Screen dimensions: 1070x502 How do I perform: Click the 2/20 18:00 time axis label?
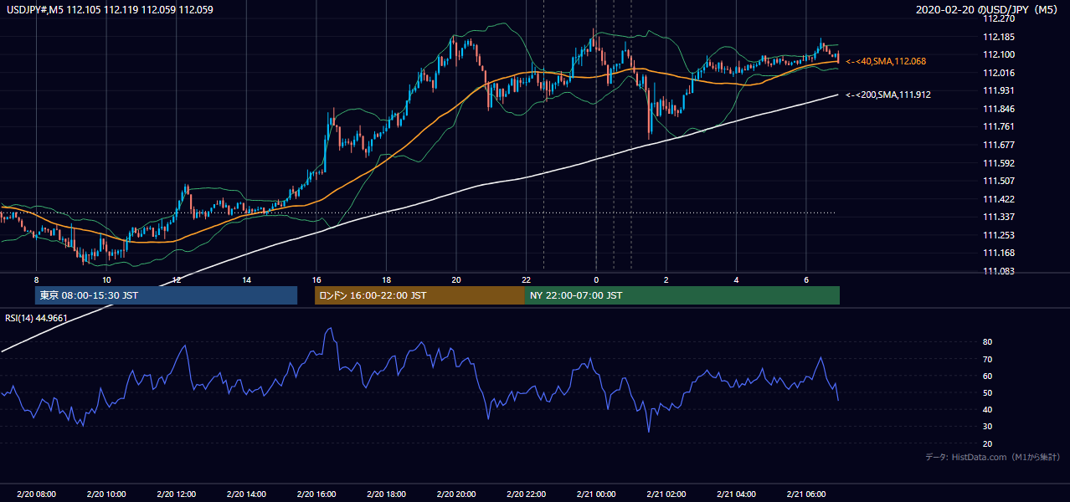click(386, 494)
